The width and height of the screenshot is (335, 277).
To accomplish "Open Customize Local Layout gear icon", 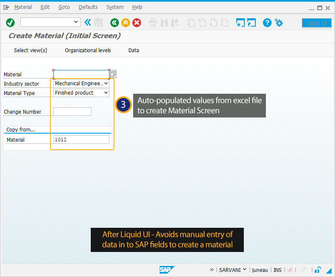I will [279, 22].
